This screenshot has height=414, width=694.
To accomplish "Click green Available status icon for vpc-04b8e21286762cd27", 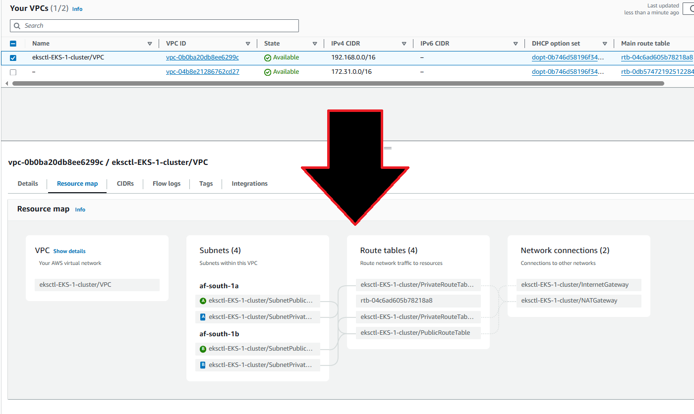I will point(268,72).
